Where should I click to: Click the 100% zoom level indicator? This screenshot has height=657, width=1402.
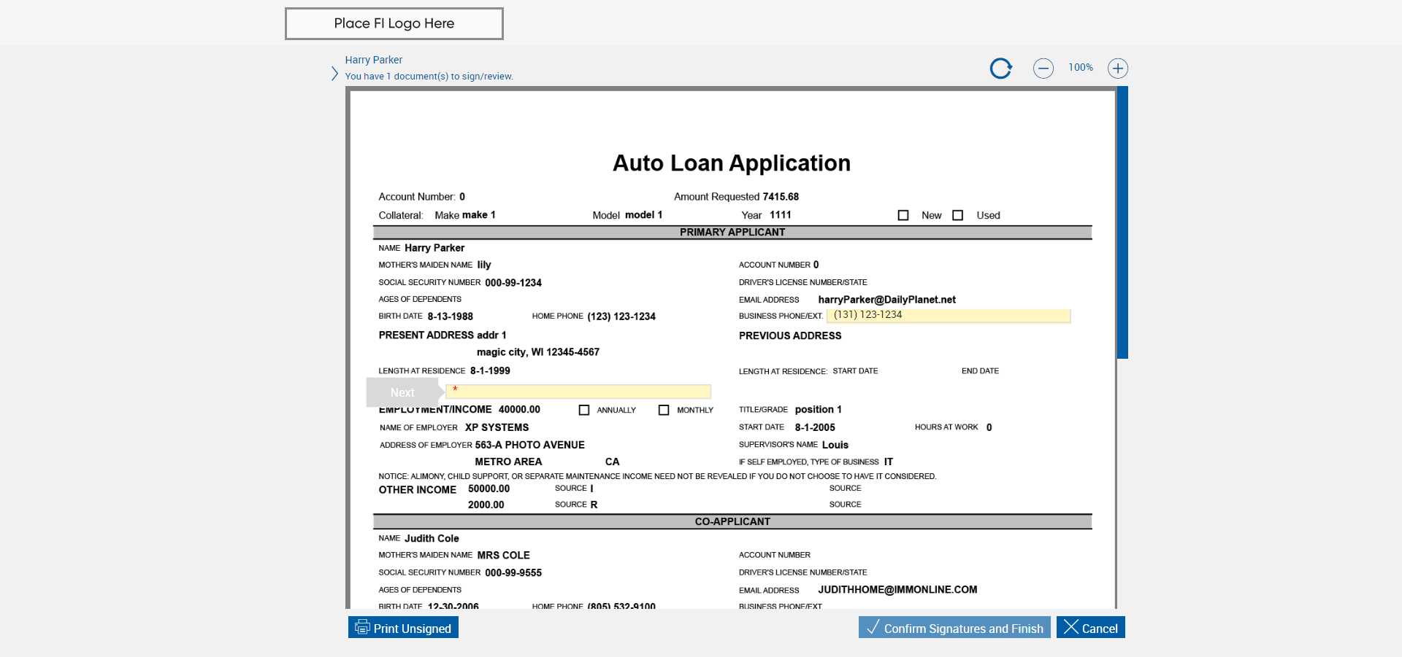coord(1081,67)
